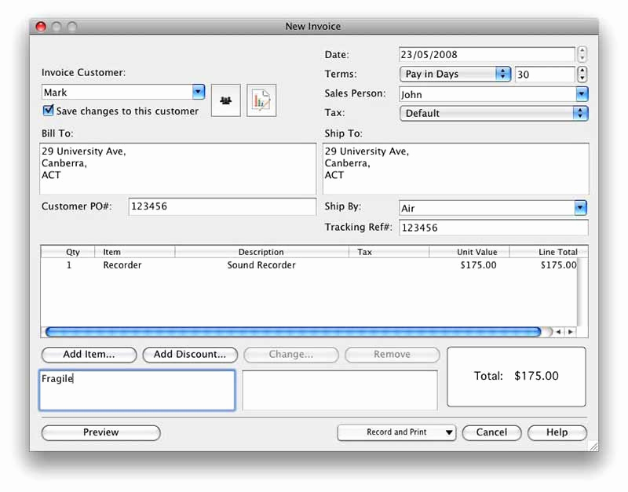The height and width of the screenshot is (492, 628).
Task: Click the scroll left arrow of item table
Action: [x=558, y=332]
